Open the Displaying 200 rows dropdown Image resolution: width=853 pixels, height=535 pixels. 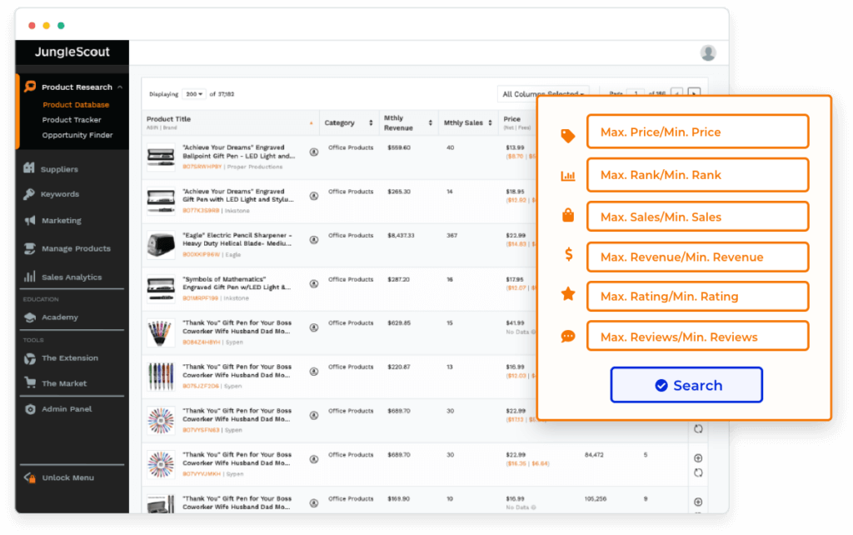[195, 94]
